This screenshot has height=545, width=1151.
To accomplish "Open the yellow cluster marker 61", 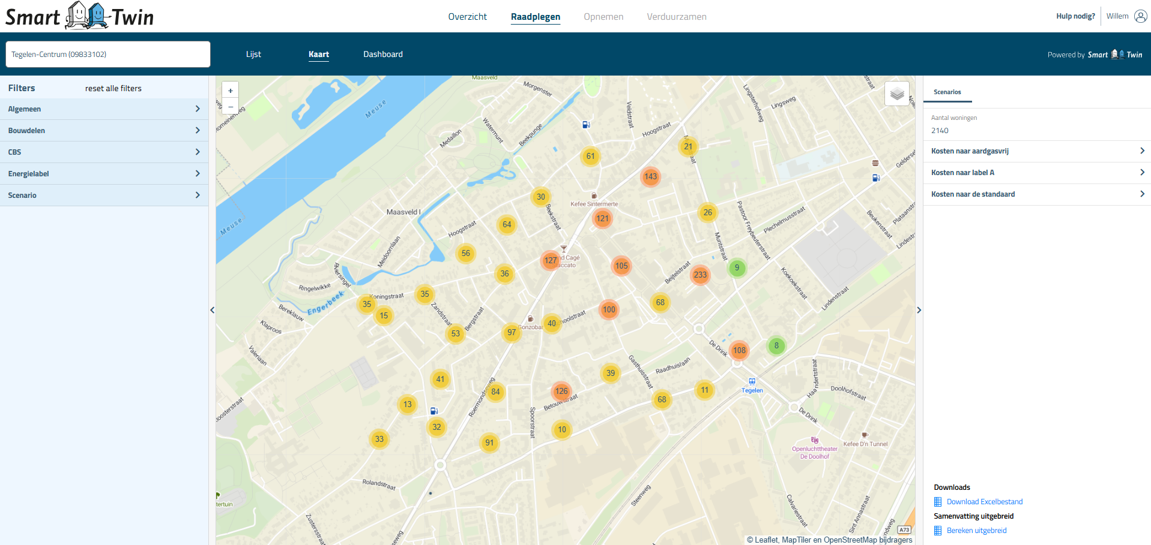I will tap(590, 156).
